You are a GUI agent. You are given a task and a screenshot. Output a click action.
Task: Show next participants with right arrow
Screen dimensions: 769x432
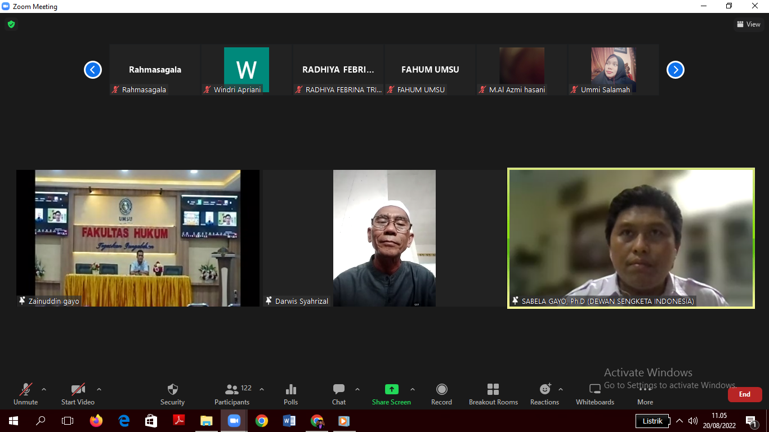tap(675, 70)
